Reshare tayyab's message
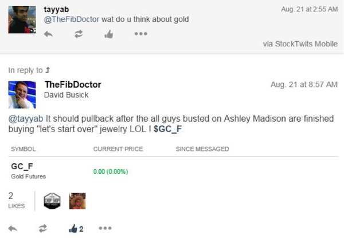This screenshot has width=344, height=243. click(79, 34)
